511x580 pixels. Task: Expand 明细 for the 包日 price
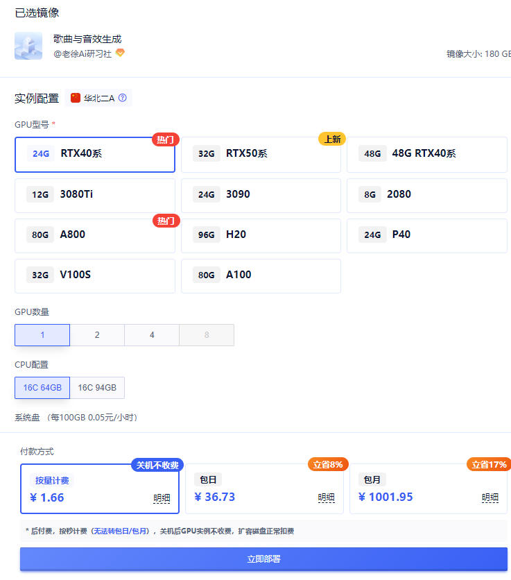(x=326, y=497)
